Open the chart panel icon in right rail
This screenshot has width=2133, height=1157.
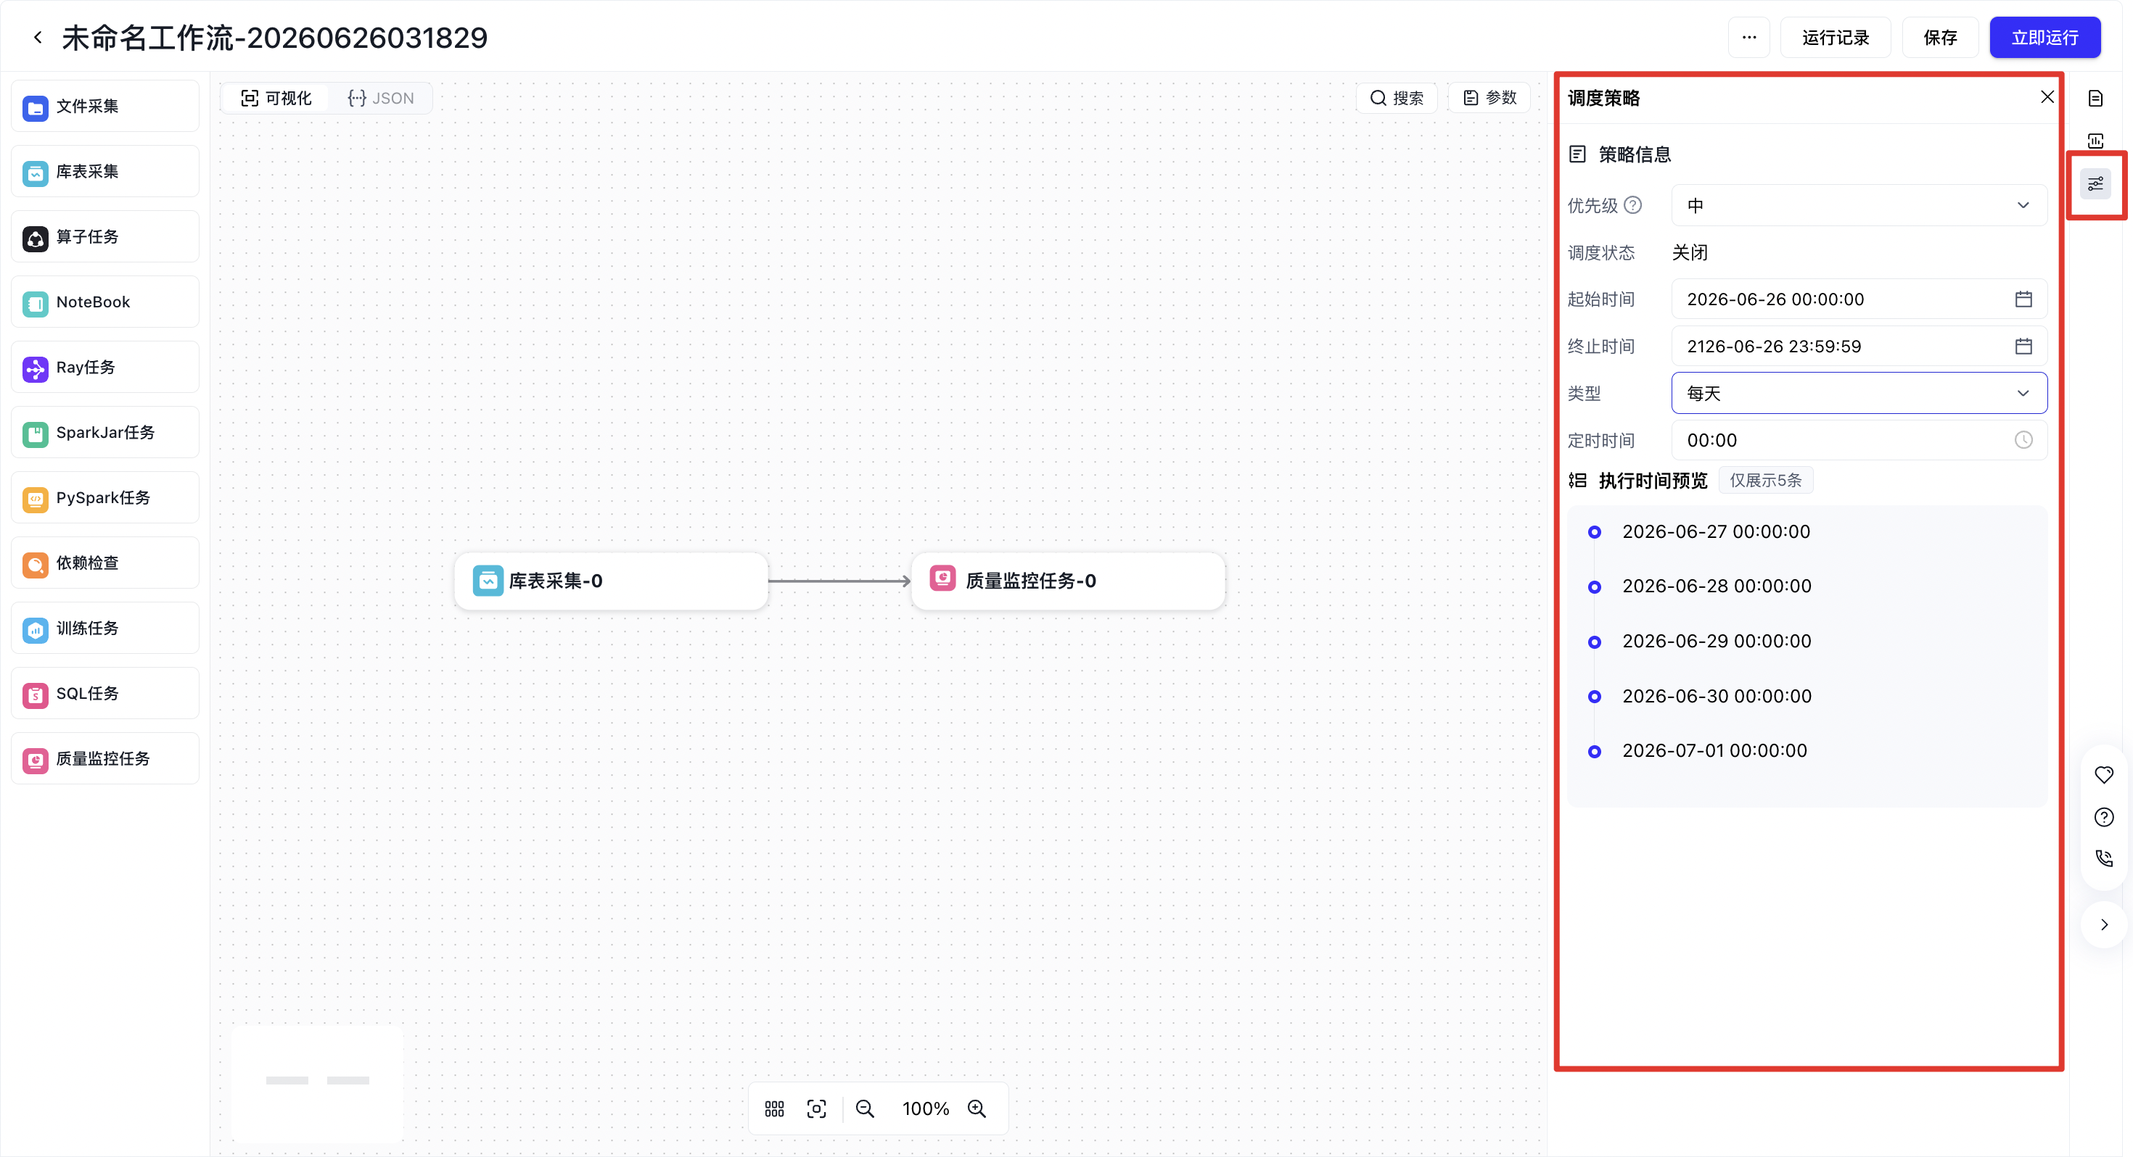coord(2095,141)
